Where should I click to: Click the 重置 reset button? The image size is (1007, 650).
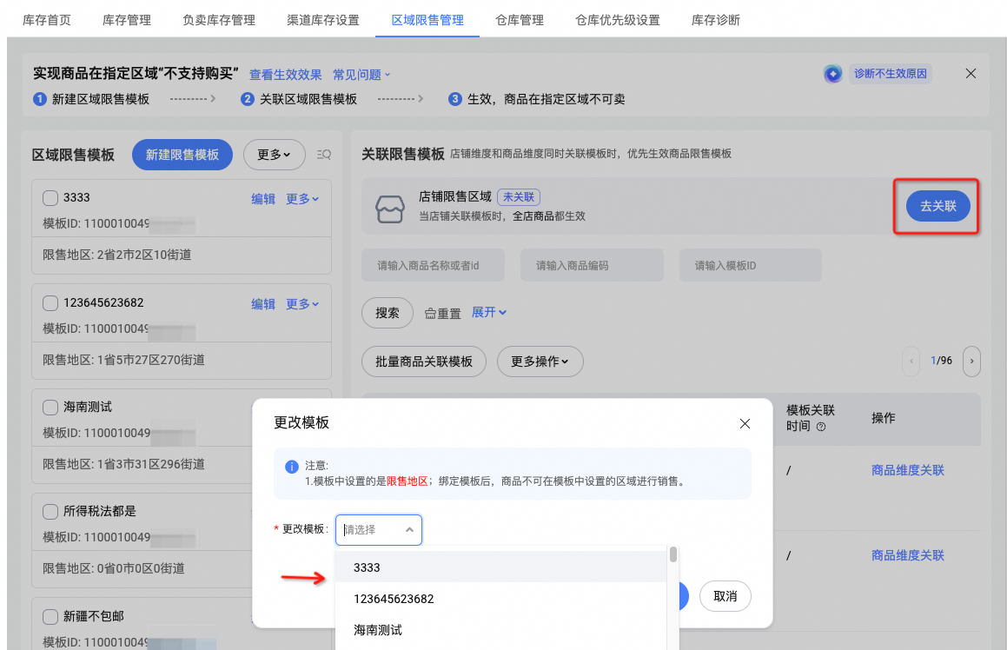pyautogui.click(x=442, y=314)
